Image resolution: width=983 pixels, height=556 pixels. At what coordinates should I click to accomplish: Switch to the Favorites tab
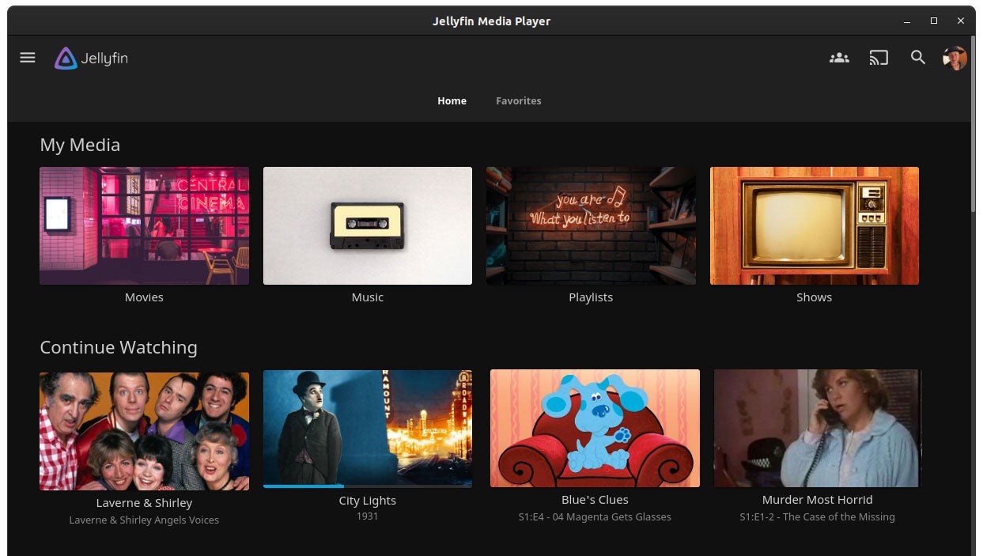(518, 100)
